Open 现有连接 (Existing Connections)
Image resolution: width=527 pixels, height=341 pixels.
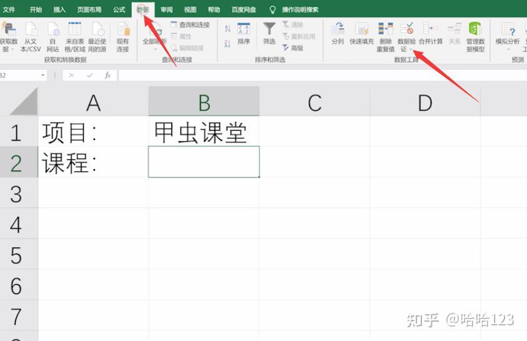coord(123,37)
